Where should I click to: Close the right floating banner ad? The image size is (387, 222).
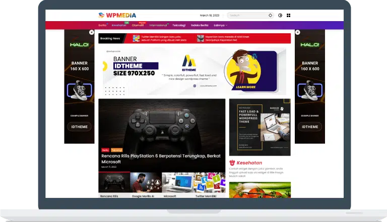tap(298, 32)
